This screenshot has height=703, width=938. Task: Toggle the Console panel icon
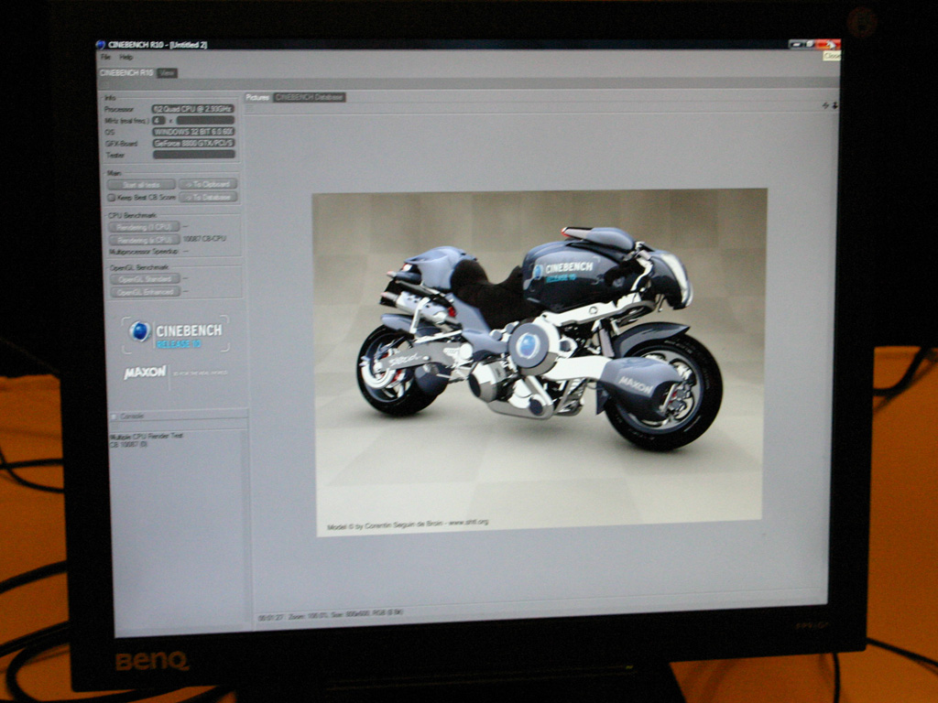coord(114,416)
